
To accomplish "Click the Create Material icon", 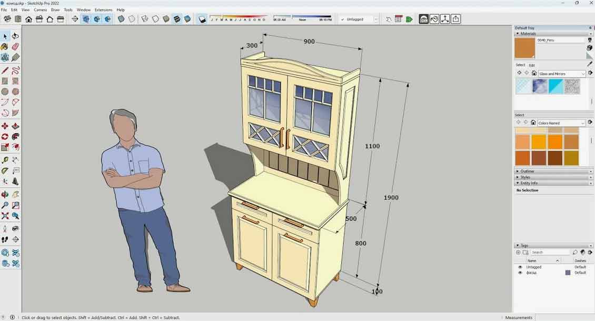I will [x=590, y=48].
